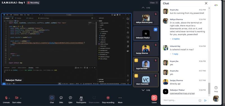Screen dimensions: 225x106
Task: Click the colorful logo icon in right sidebar
Action: pyautogui.click(x=216, y=5)
